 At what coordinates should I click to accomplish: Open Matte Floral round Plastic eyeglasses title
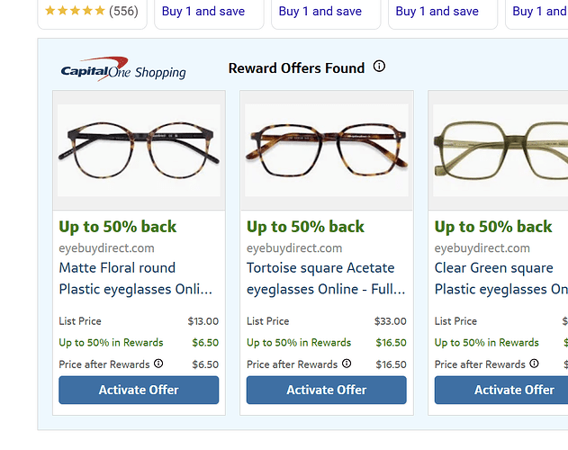coord(135,278)
